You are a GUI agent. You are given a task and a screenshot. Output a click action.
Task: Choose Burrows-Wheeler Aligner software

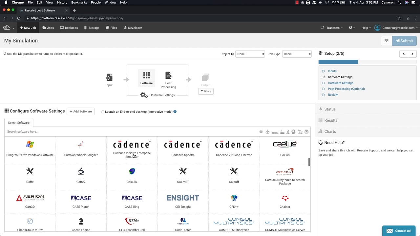click(81, 149)
